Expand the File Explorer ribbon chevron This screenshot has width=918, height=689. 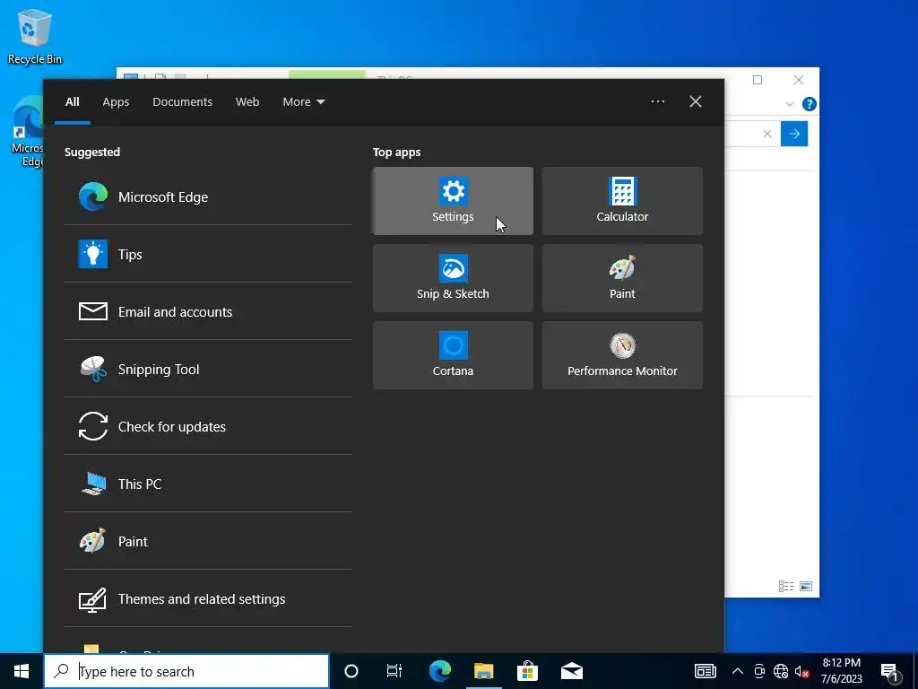point(789,104)
